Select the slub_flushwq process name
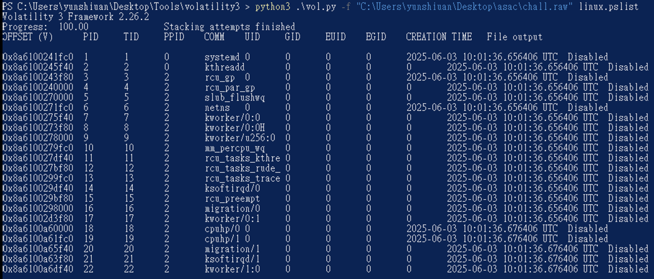Screen dimensions: 654x279 coord(235,98)
